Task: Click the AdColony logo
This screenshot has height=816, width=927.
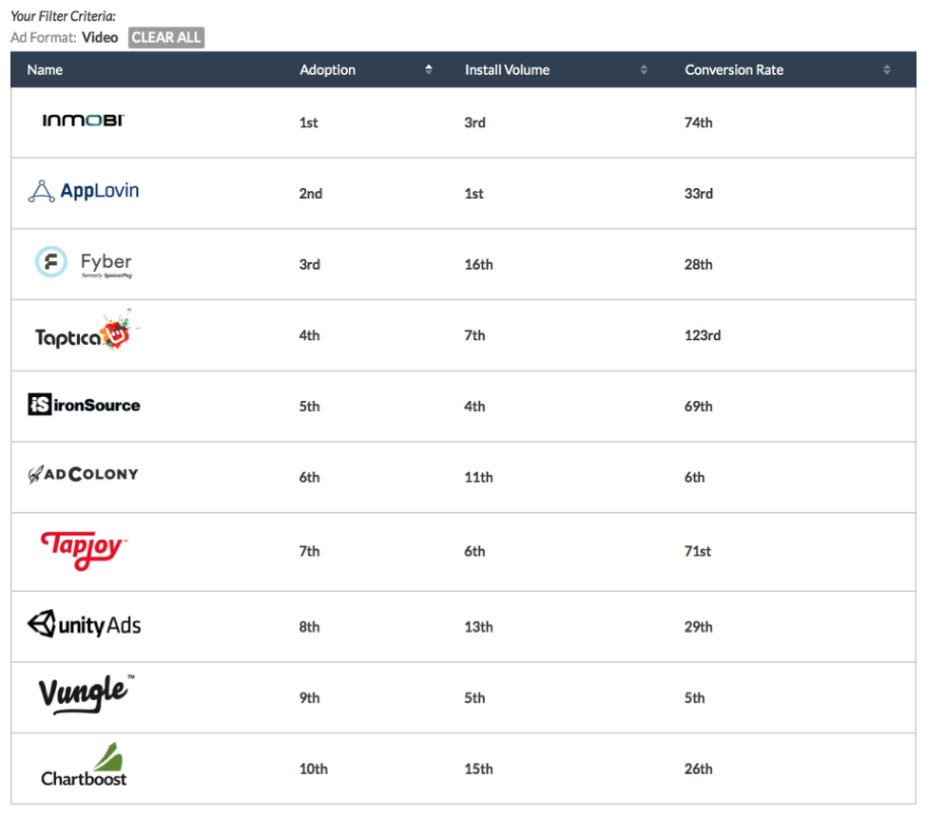Action: point(84,474)
